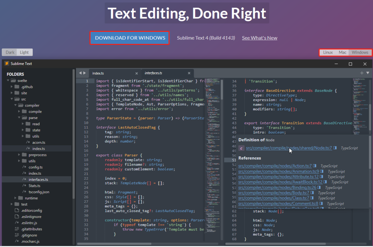
Task: Open the Attribute.ts:12 reference link
Action: click(278, 176)
